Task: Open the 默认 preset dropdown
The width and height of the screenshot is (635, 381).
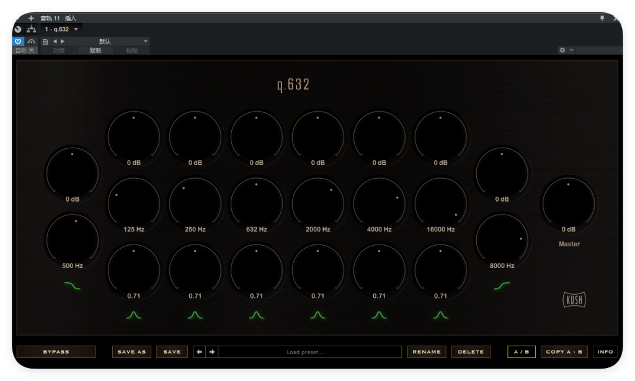Action: (x=108, y=42)
